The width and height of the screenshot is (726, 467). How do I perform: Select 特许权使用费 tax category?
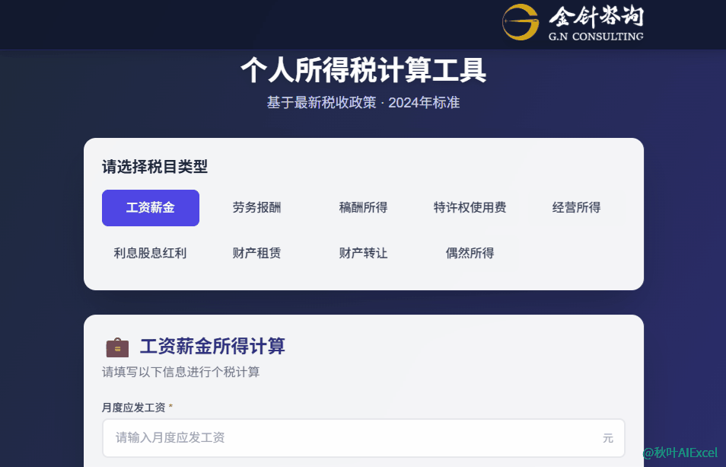point(470,207)
